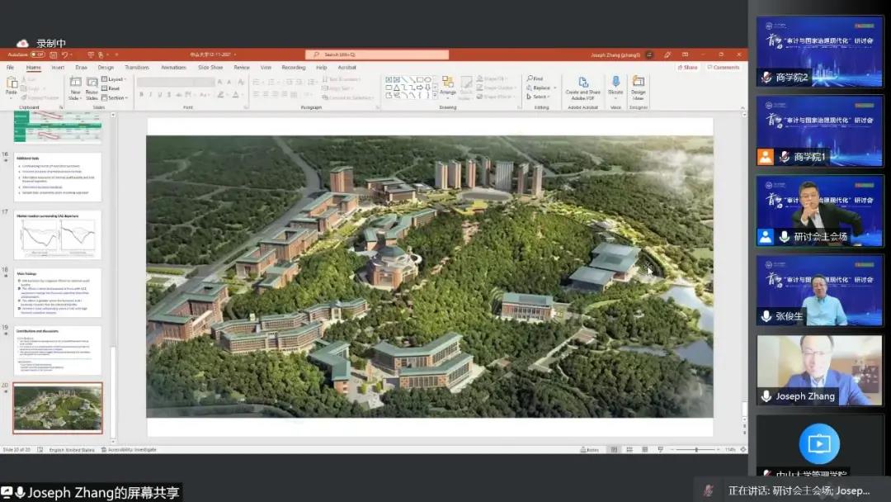
Task: Switch to the Design ribbon tab
Action: (106, 68)
